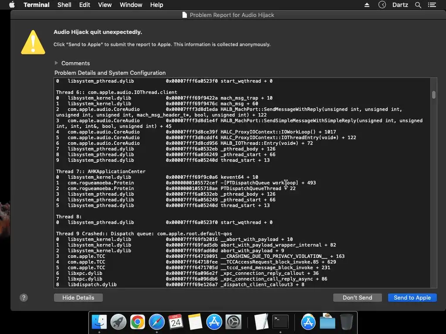
Task: Click 'Thread 9 Crashed::' line
Action: [144, 234]
